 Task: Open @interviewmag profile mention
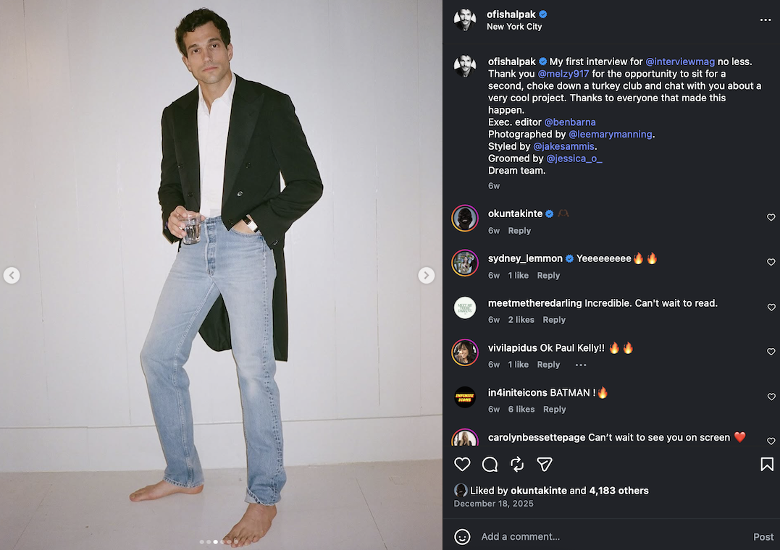pos(680,62)
